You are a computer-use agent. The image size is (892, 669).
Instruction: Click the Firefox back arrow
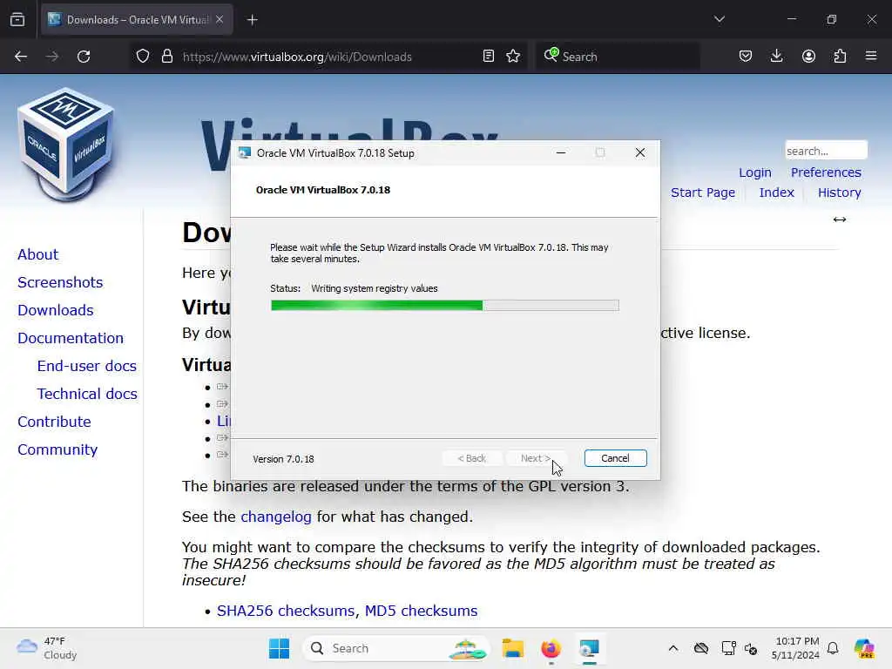pos(21,57)
